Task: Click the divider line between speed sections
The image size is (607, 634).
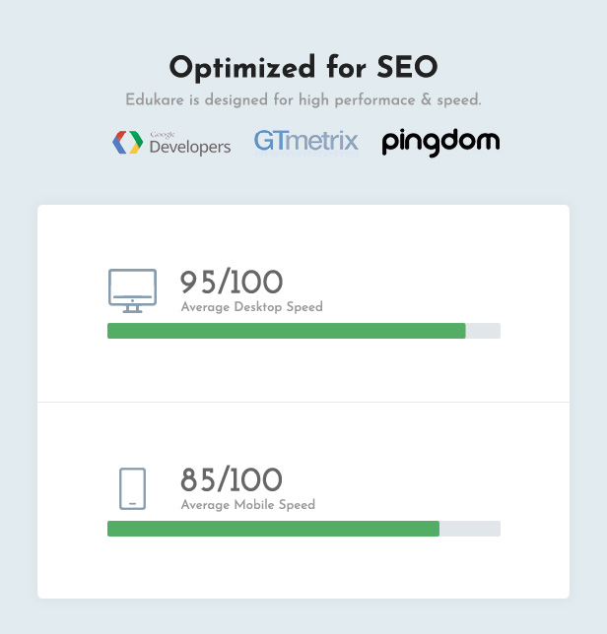Action: click(x=303, y=402)
